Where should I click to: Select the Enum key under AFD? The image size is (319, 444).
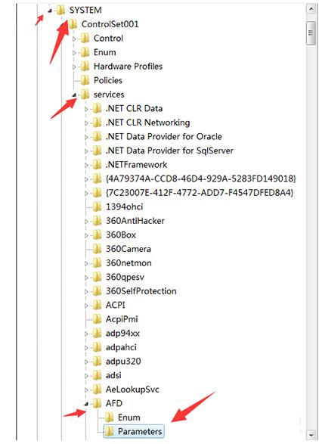[x=129, y=418]
